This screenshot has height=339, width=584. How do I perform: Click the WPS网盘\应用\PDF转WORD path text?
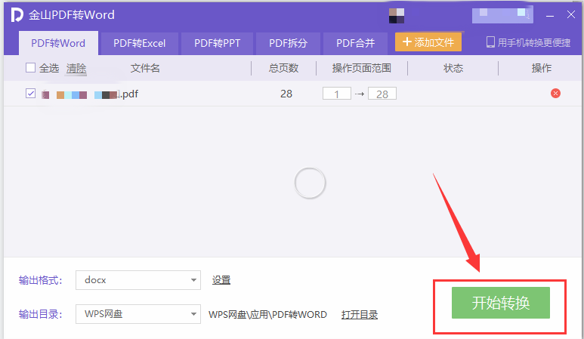pos(267,314)
